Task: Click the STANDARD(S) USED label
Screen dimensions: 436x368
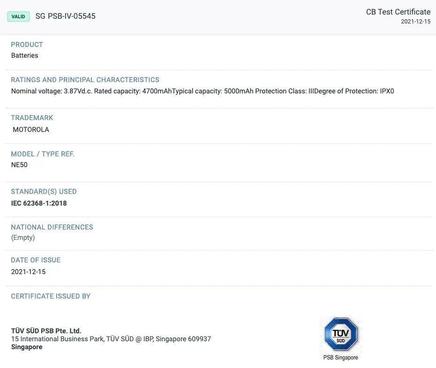Action: point(44,192)
